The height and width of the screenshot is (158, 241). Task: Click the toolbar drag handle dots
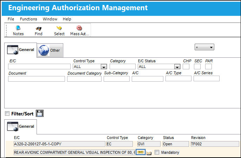(6, 31)
